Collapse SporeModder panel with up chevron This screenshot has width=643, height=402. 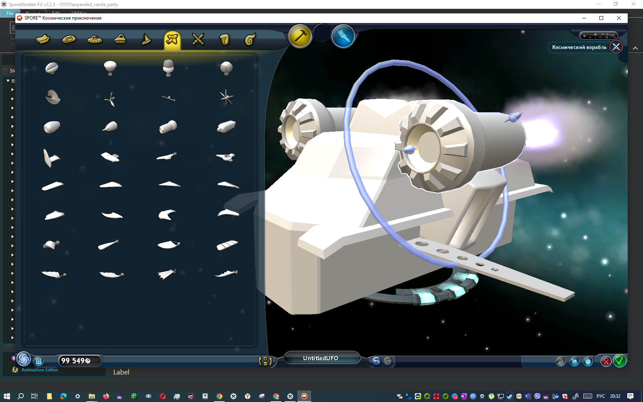(x=635, y=48)
